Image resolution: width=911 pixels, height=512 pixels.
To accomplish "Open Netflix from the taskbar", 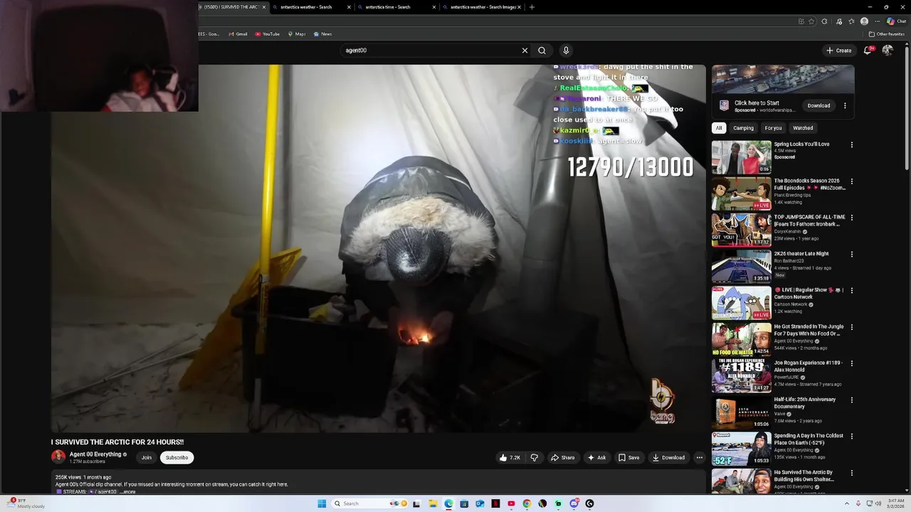I will pos(495,503).
